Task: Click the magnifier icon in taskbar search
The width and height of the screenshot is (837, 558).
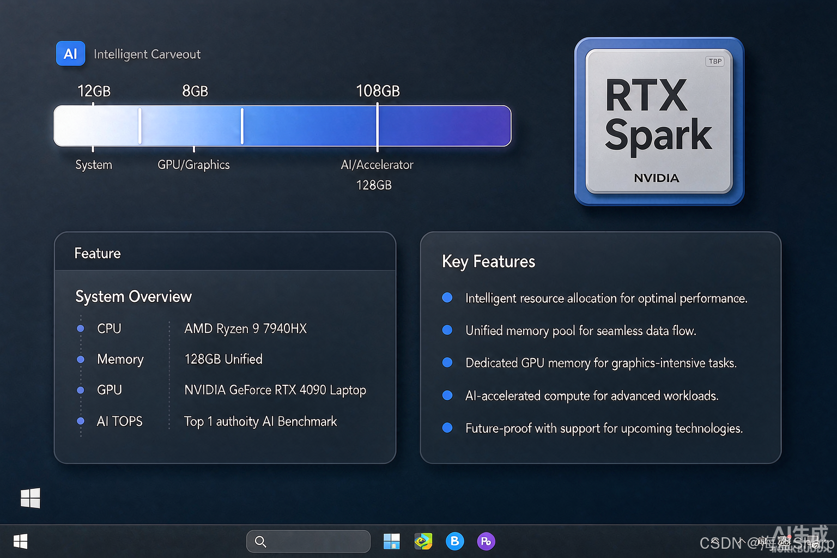Action: pos(260,542)
